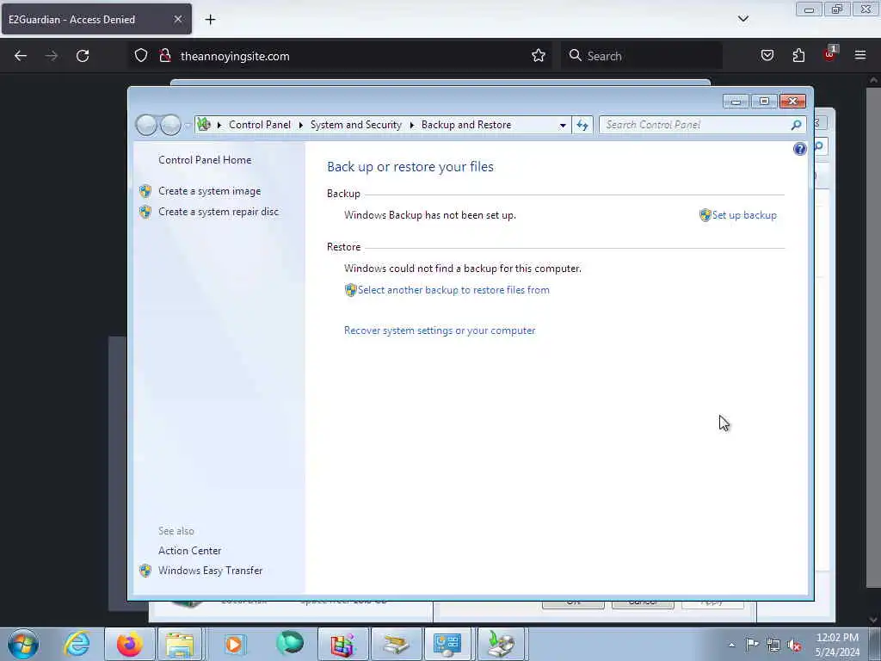Reload the page in Firefox
881x661 pixels.
(x=83, y=56)
